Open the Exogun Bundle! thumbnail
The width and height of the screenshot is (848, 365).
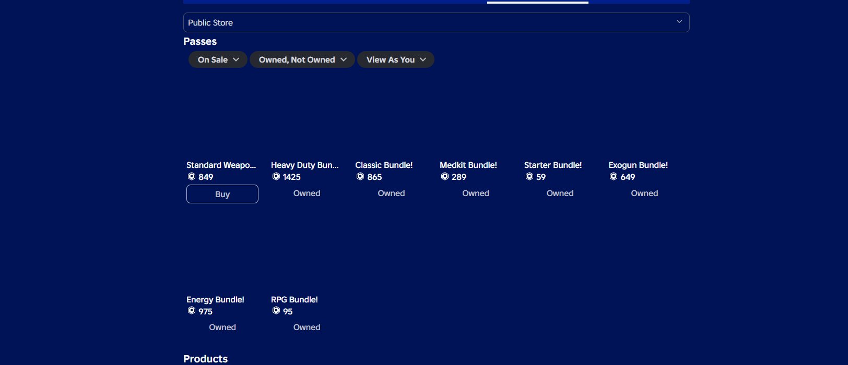click(644, 121)
